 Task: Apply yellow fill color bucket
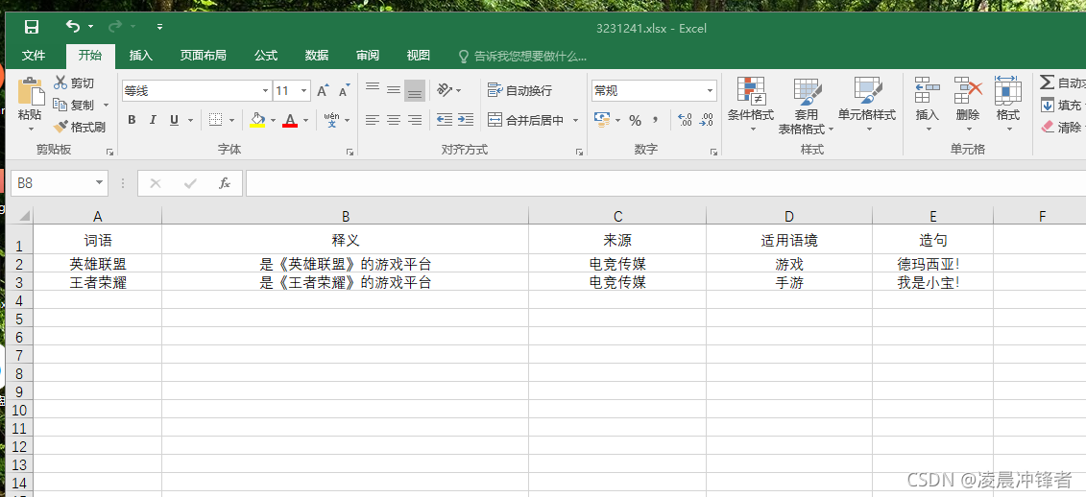pos(257,121)
